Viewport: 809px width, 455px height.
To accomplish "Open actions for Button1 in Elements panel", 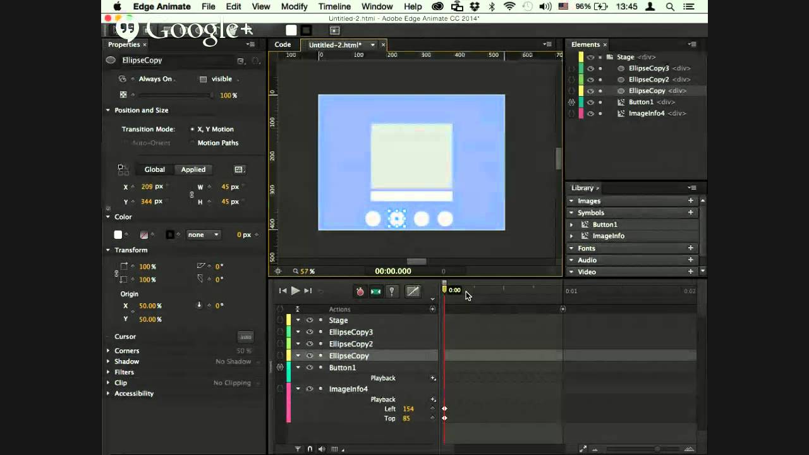I will click(571, 102).
